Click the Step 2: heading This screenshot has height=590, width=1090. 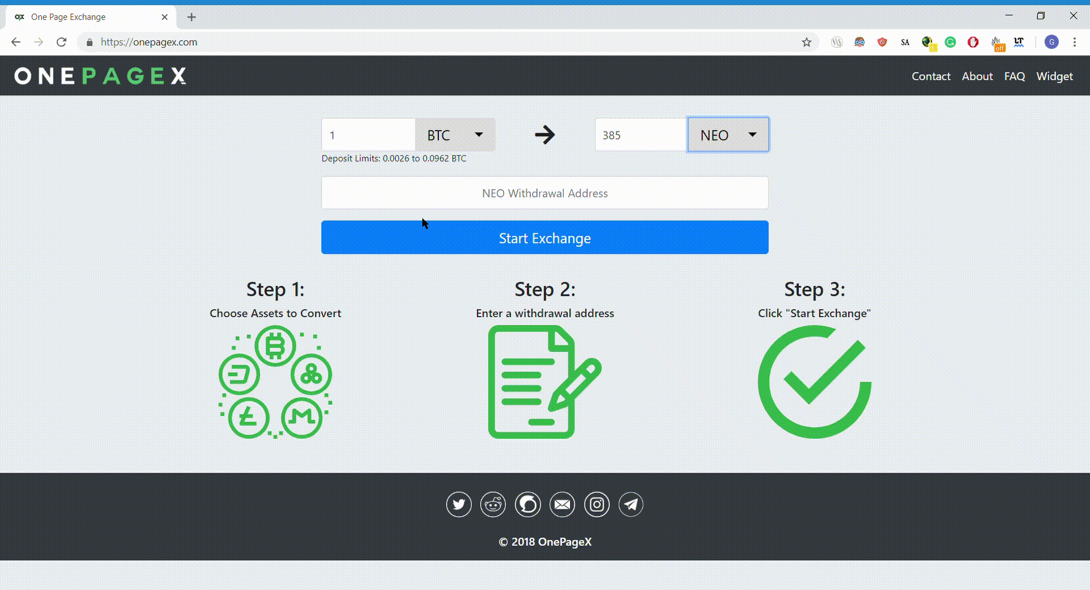[545, 289]
